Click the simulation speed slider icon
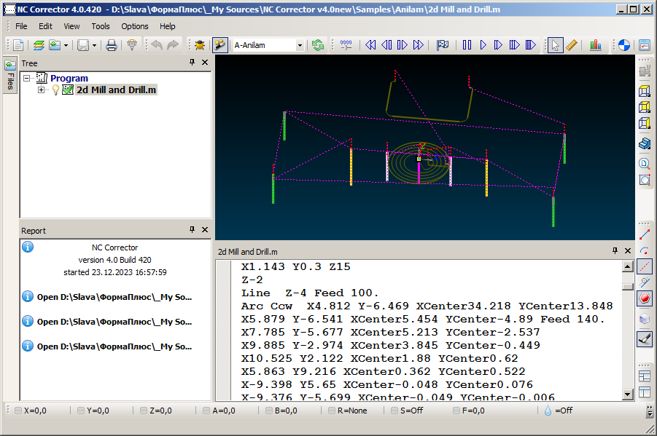 click(x=346, y=45)
